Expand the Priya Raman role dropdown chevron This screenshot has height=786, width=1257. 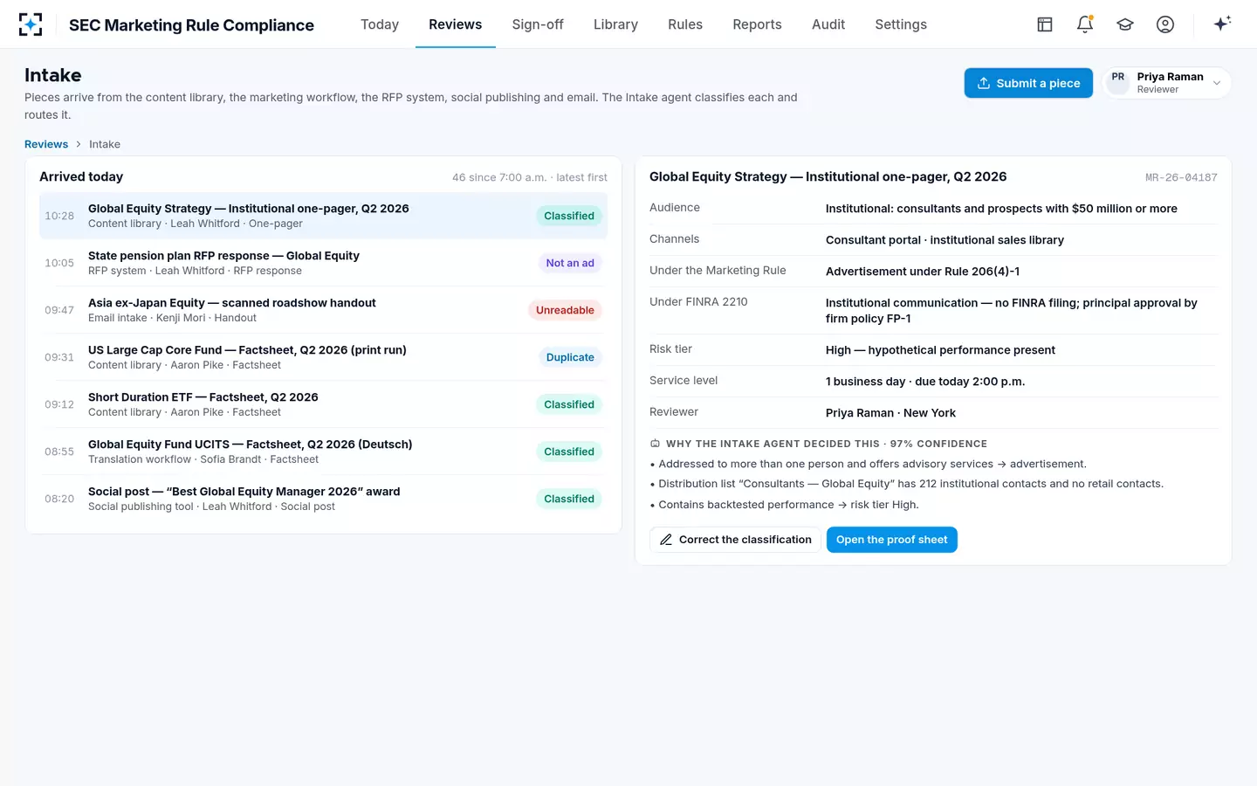click(x=1217, y=83)
